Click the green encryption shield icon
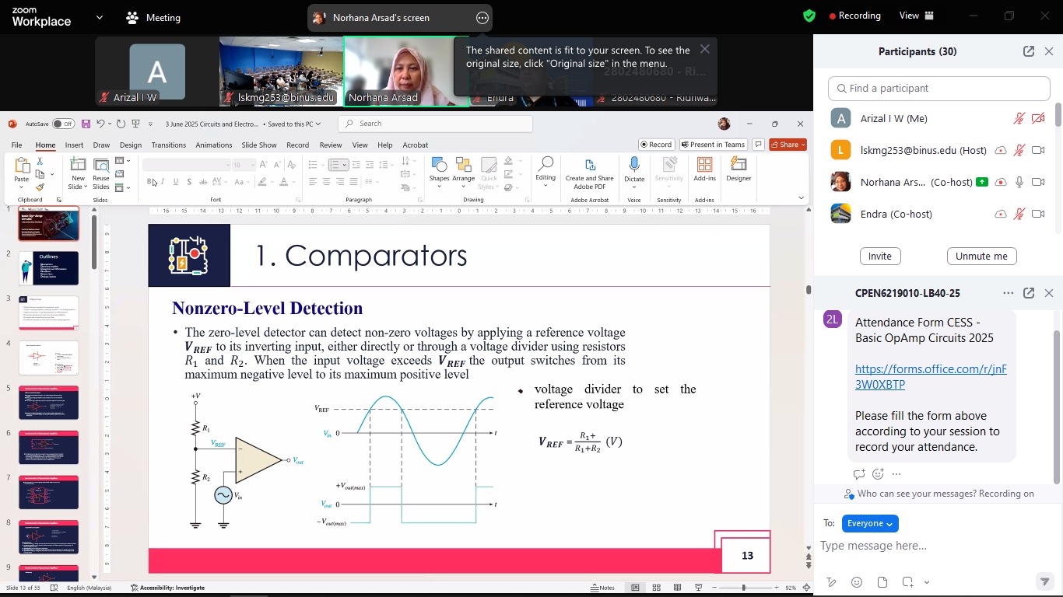This screenshot has width=1063, height=597. [809, 16]
